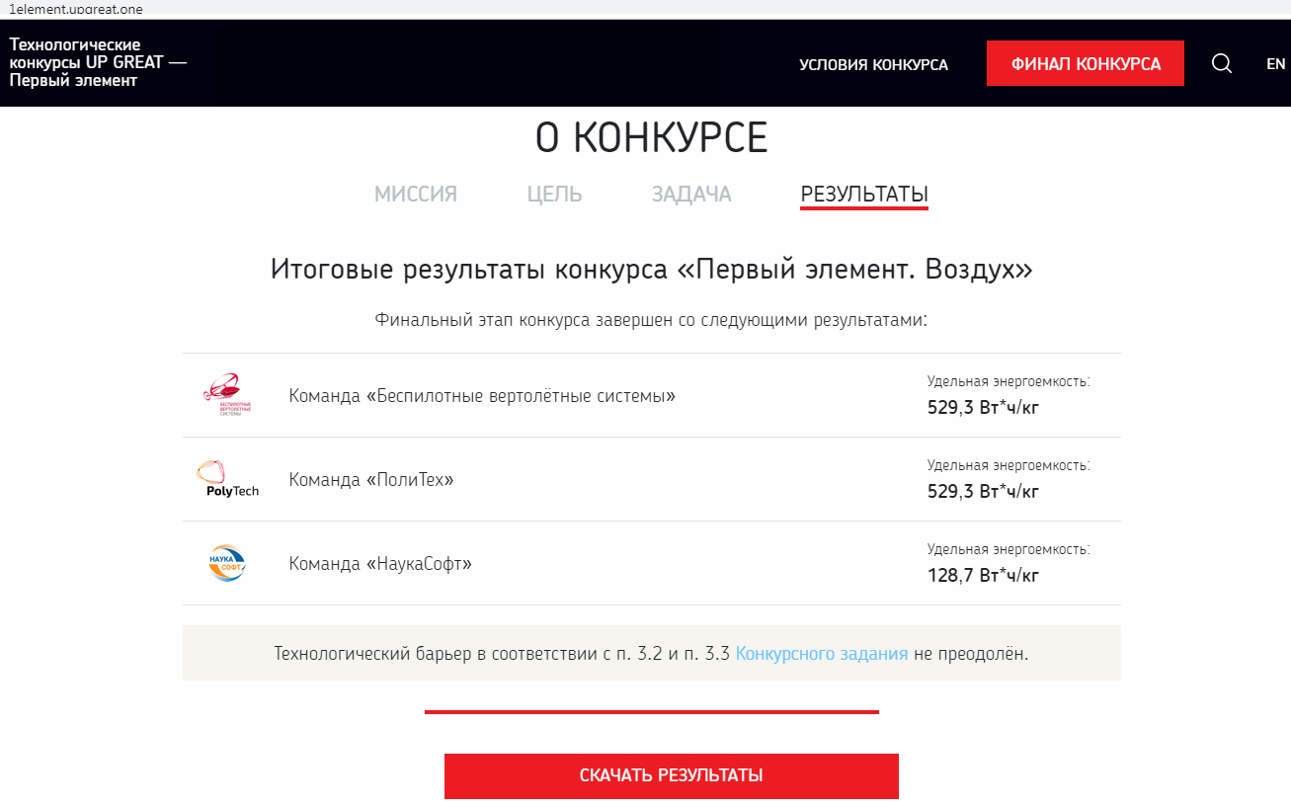This screenshot has width=1291, height=806.
Task: Click the UP GREAT Первый элемент site title
Action: (98, 63)
